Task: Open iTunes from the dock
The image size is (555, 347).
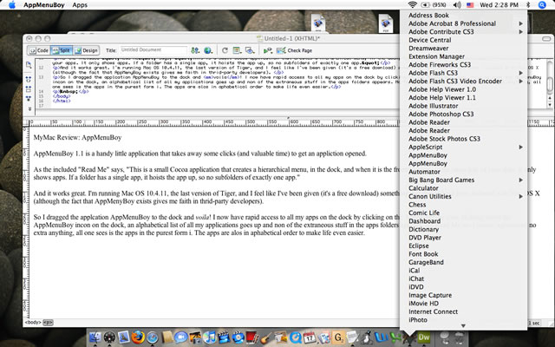Action: (210, 337)
